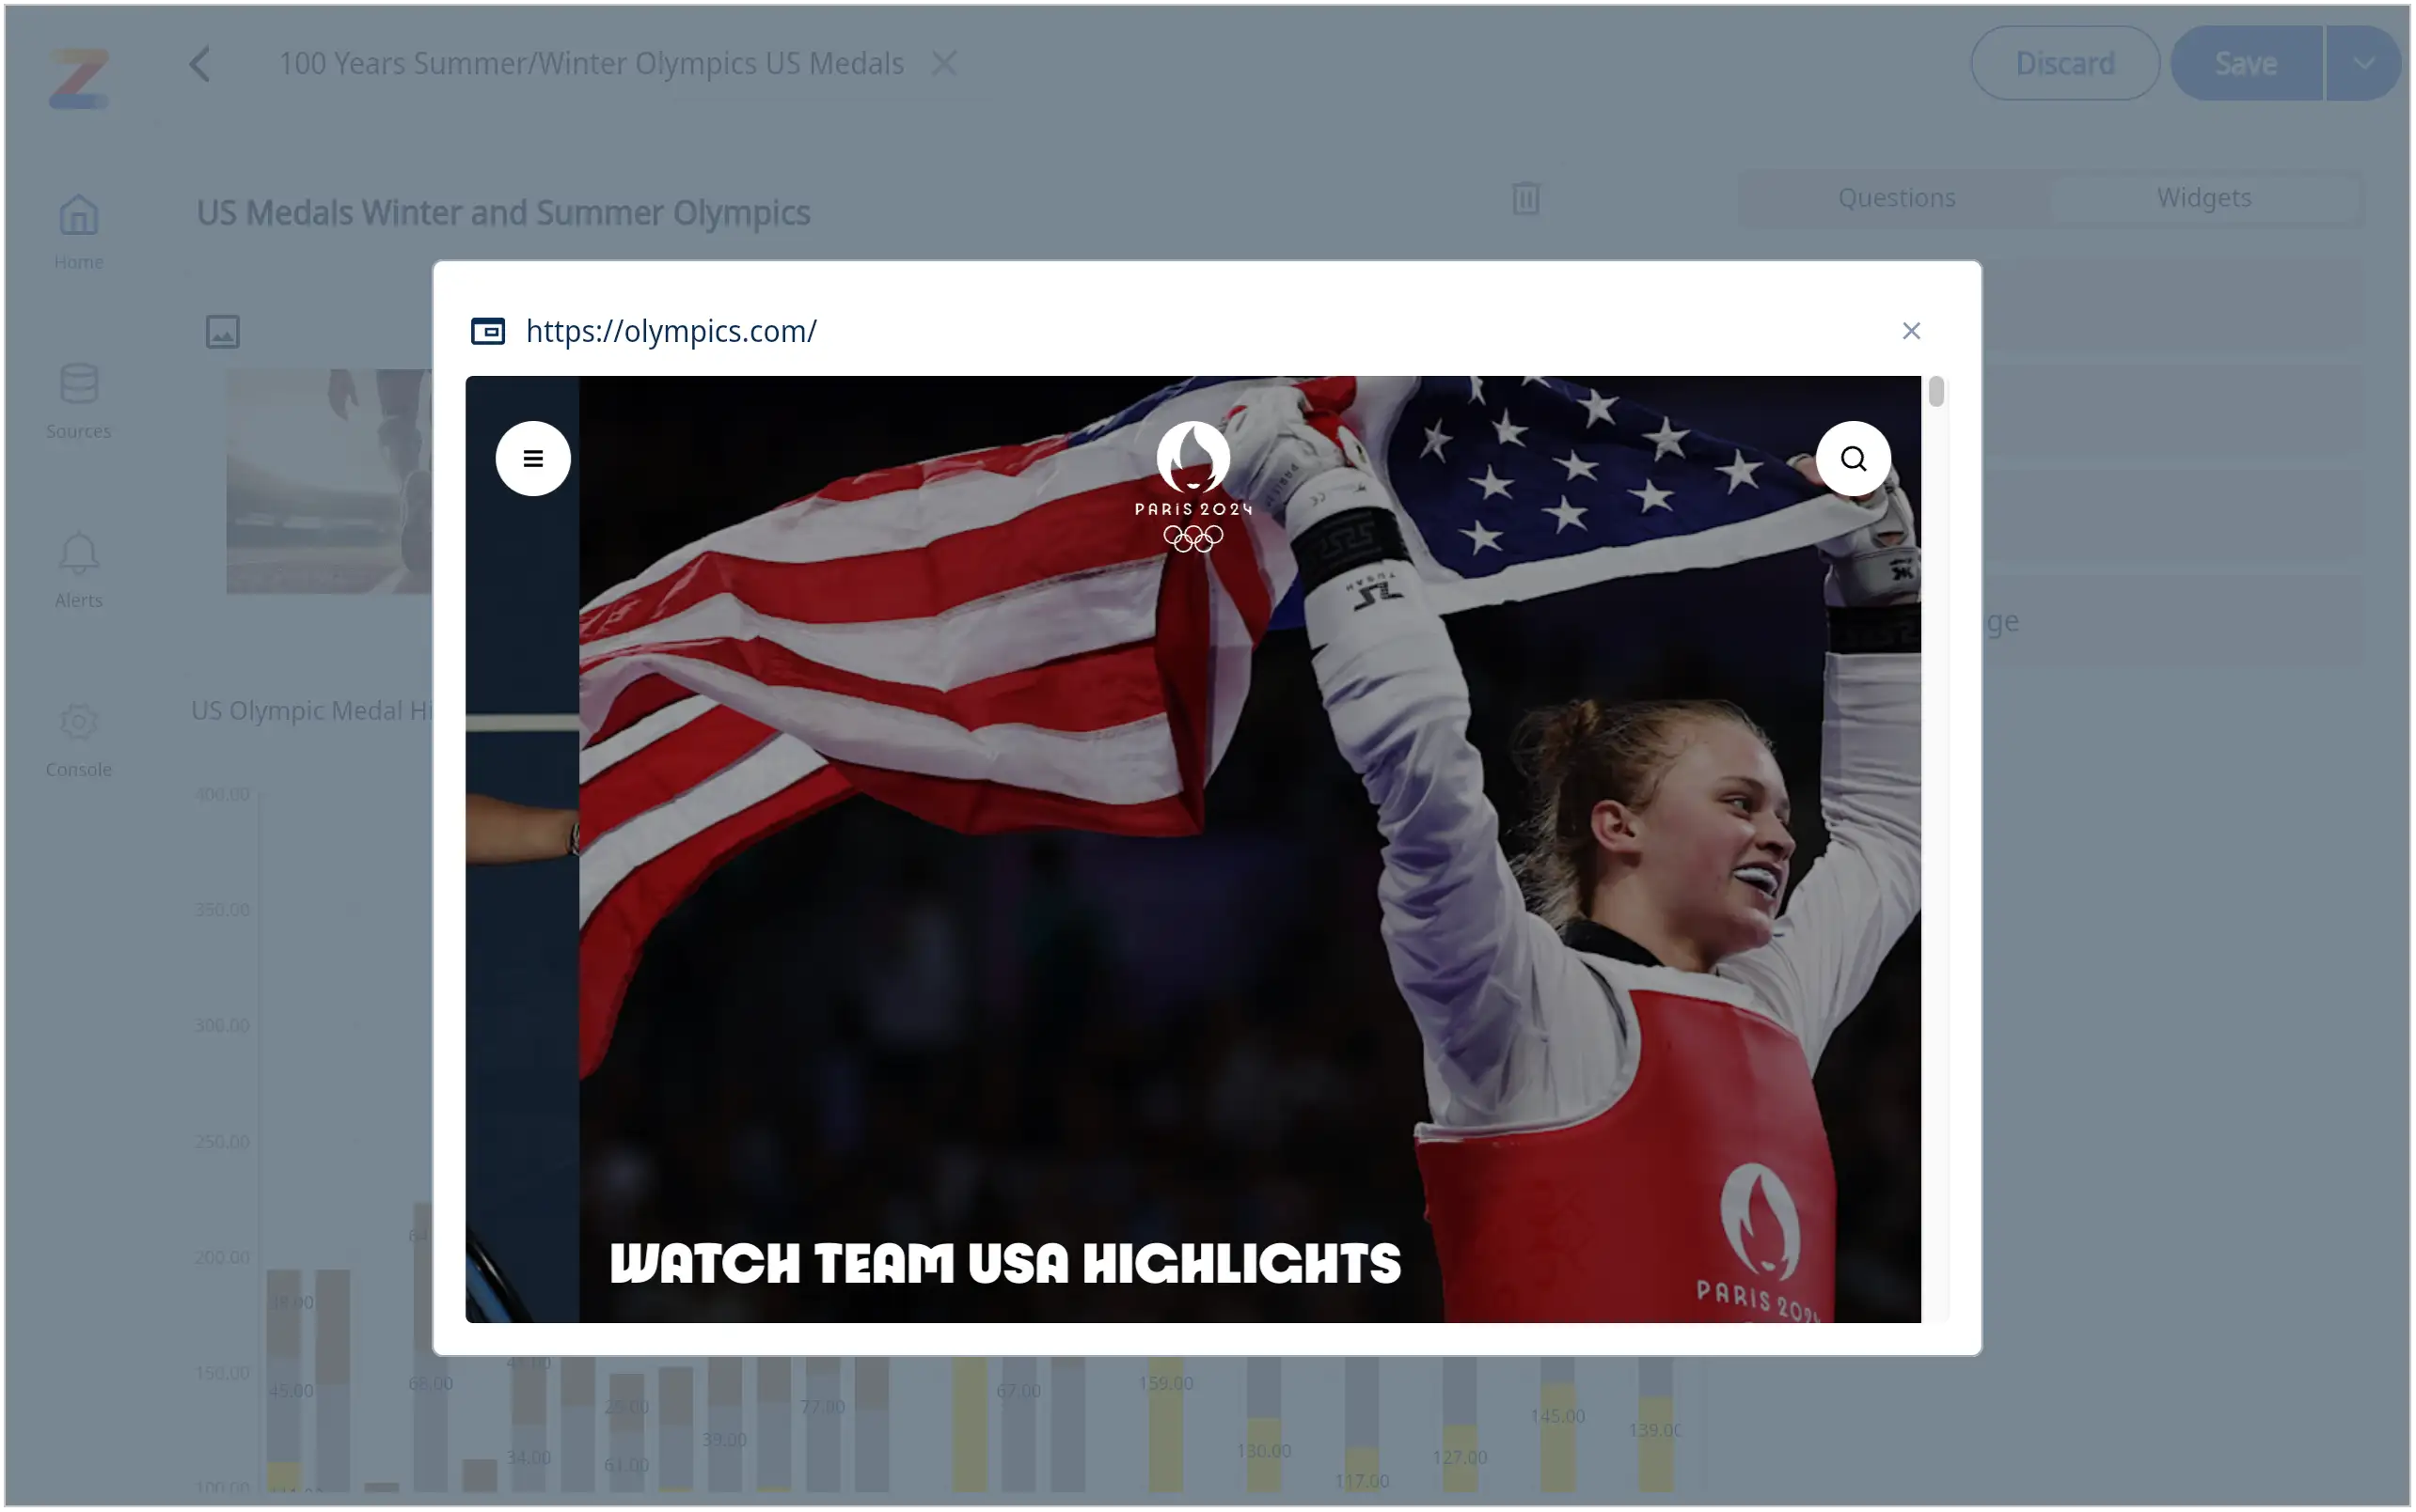The image size is (2416, 1512).
Task: Switch to the Questions tab
Action: (x=1896, y=197)
